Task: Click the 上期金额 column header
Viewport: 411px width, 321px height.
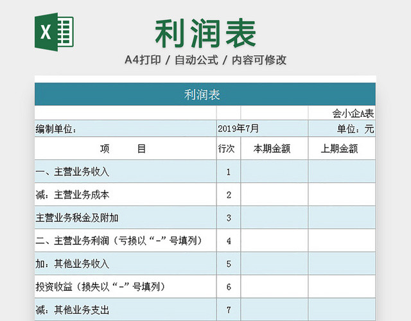Action: tap(342, 148)
